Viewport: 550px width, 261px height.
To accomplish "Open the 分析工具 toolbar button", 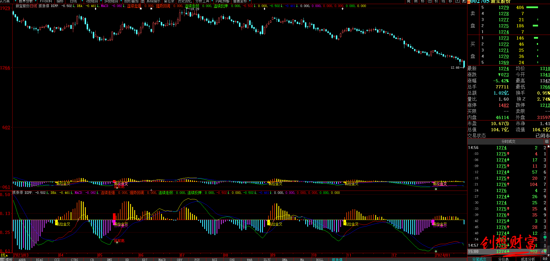I will [x=202, y=1].
